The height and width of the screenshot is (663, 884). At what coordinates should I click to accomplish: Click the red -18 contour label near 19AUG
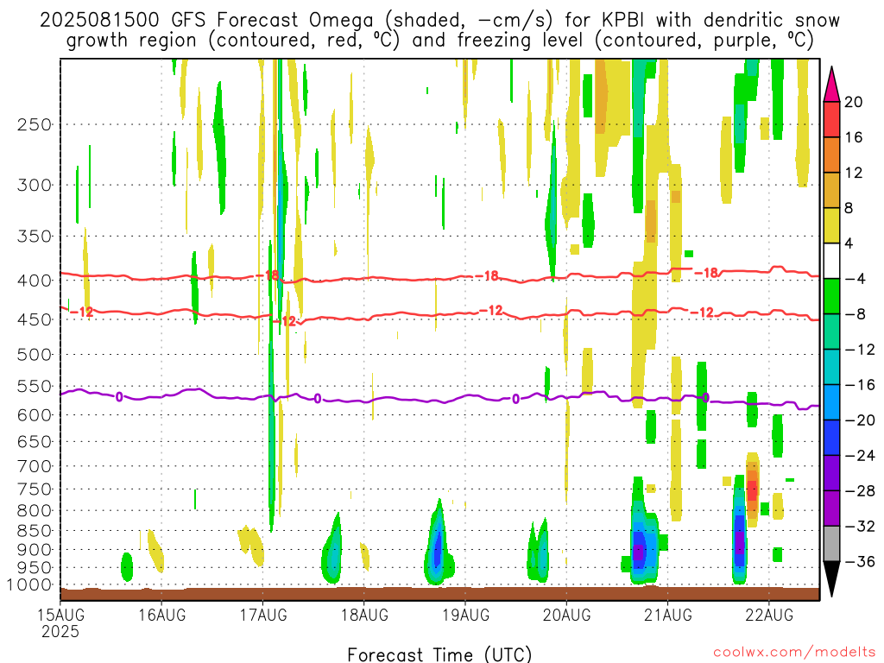coord(487,275)
